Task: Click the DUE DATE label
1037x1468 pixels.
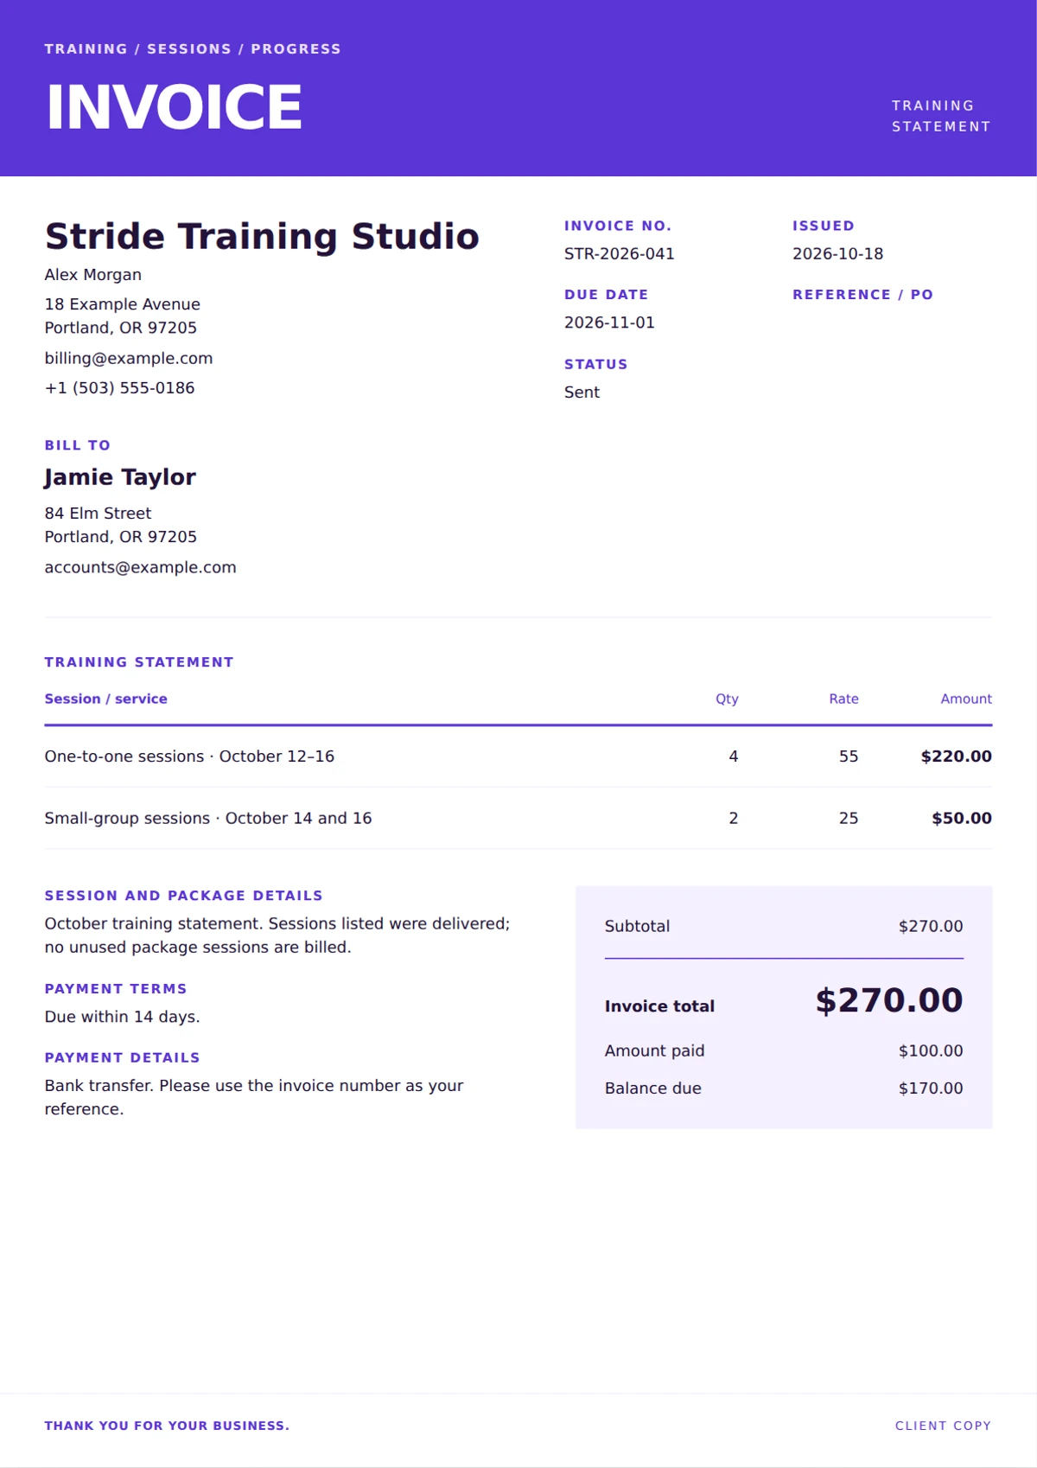Action: point(607,295)
